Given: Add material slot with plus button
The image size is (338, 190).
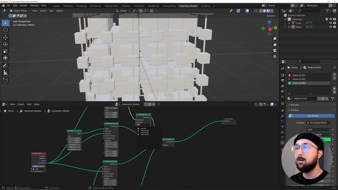Looking at the screenshot, I should click(x=334, y=74).
